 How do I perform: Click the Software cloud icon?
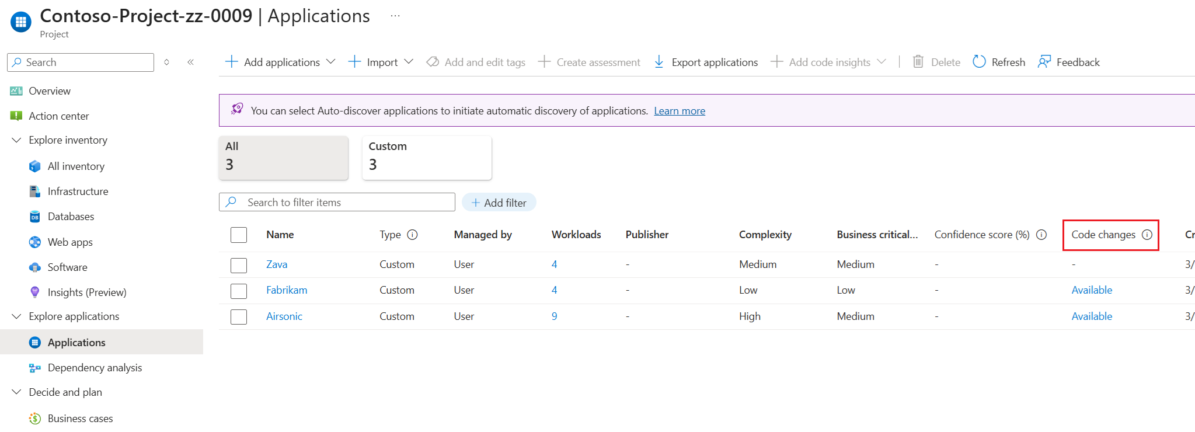35,267
